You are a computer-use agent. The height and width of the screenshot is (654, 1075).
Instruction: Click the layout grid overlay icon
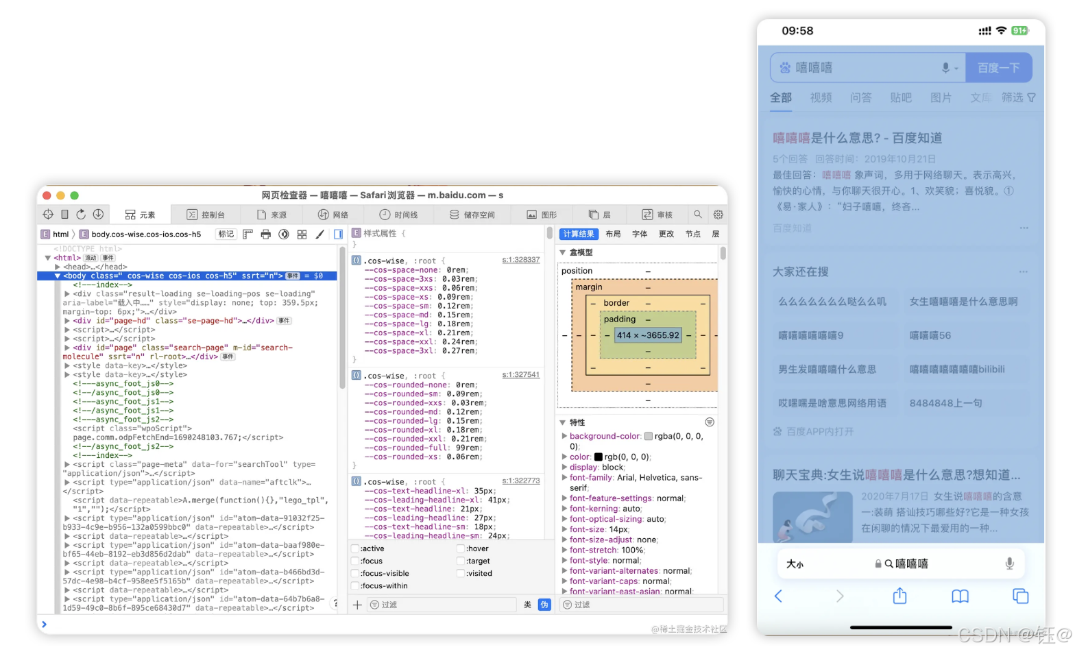302,234
